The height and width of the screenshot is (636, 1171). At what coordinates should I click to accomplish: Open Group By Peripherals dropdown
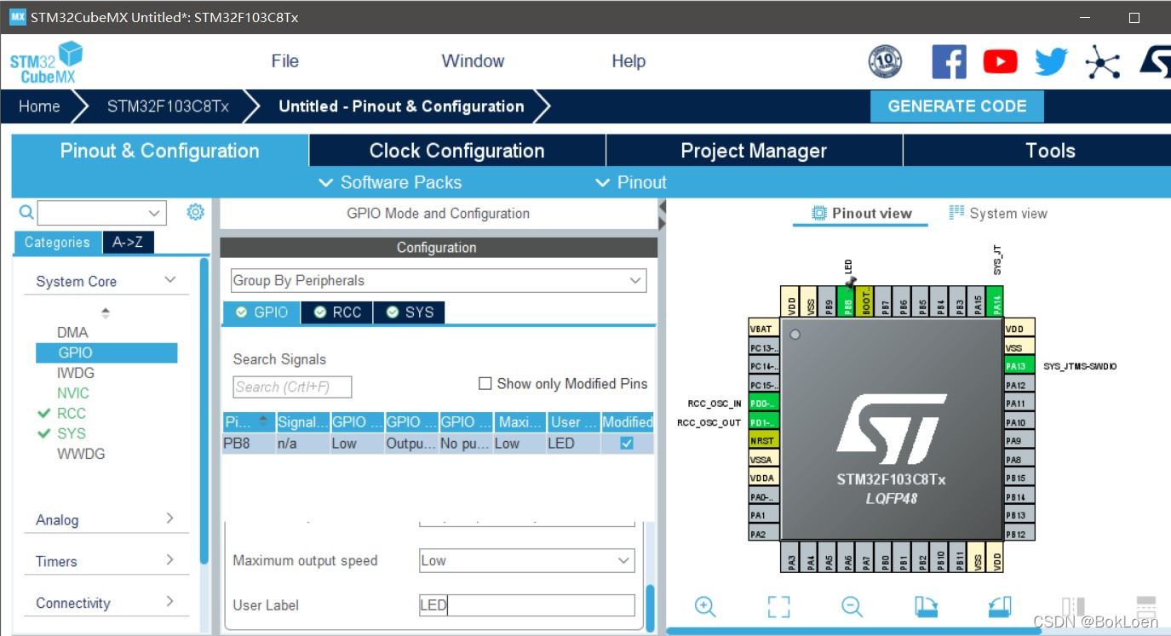click(439, 280)
